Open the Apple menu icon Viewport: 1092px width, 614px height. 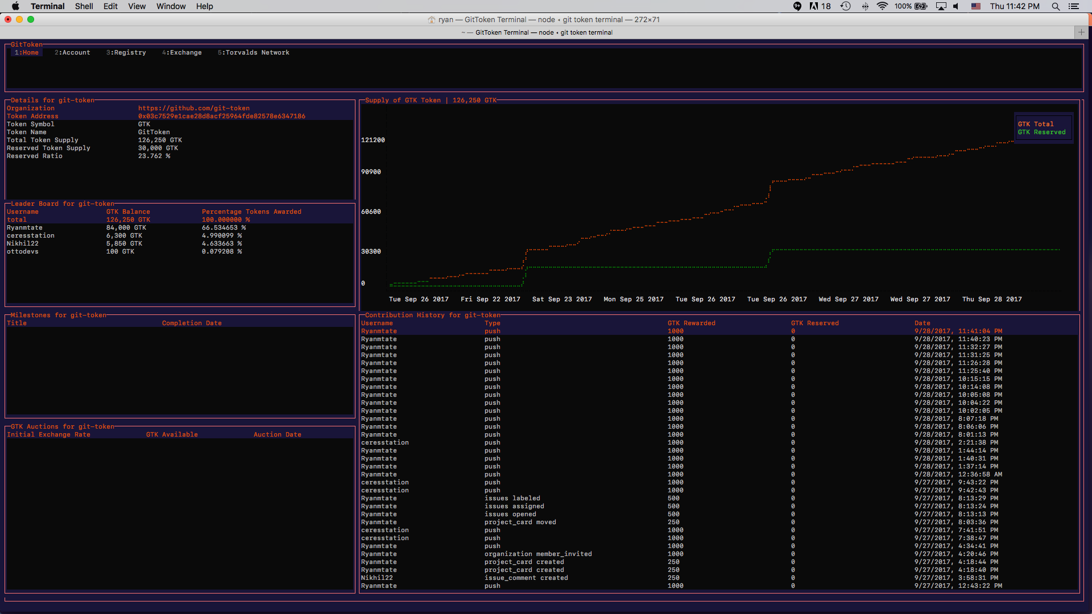click(15, 6)
